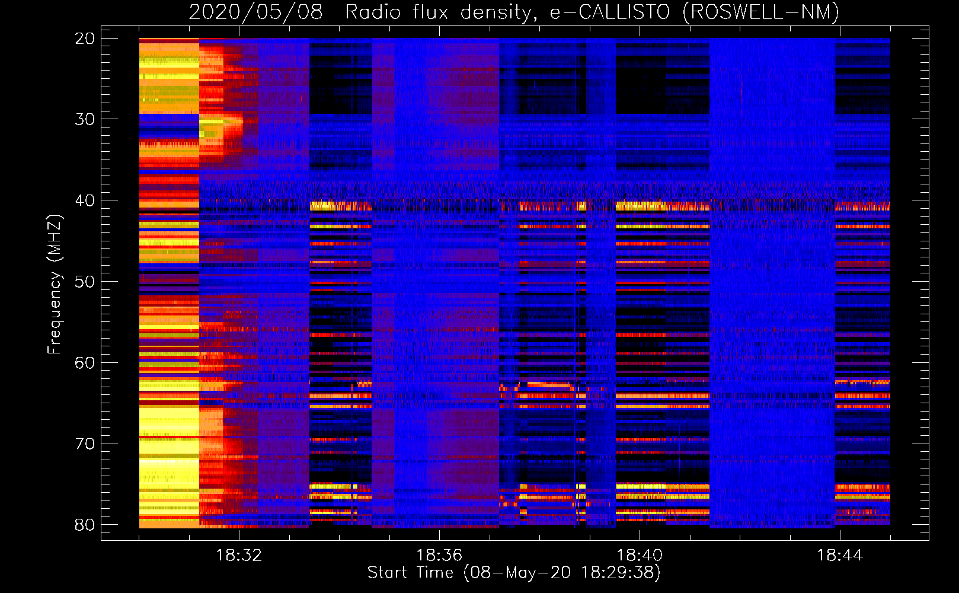Click the frequency label 40
This screenshot has height=593, width=959.
click(x=85, y=200)
